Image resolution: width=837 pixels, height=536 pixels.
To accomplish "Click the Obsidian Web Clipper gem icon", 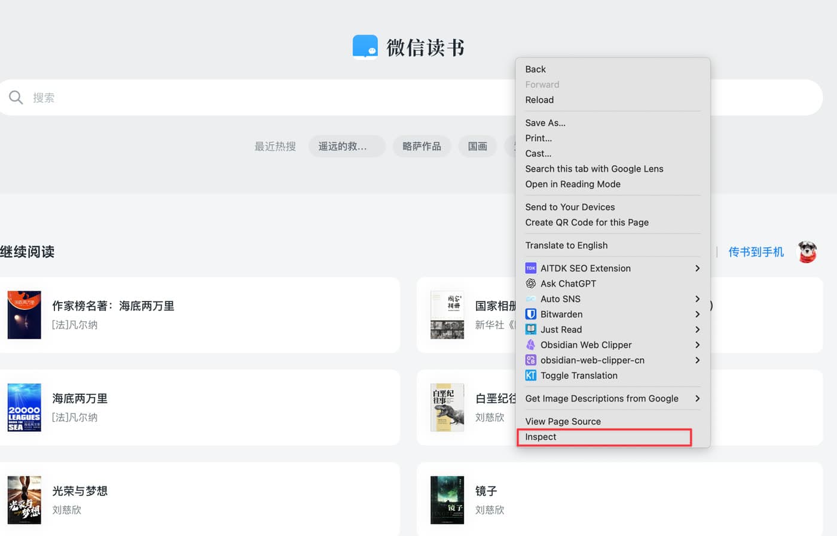I will pyautogui.click(x=530, y=345).
